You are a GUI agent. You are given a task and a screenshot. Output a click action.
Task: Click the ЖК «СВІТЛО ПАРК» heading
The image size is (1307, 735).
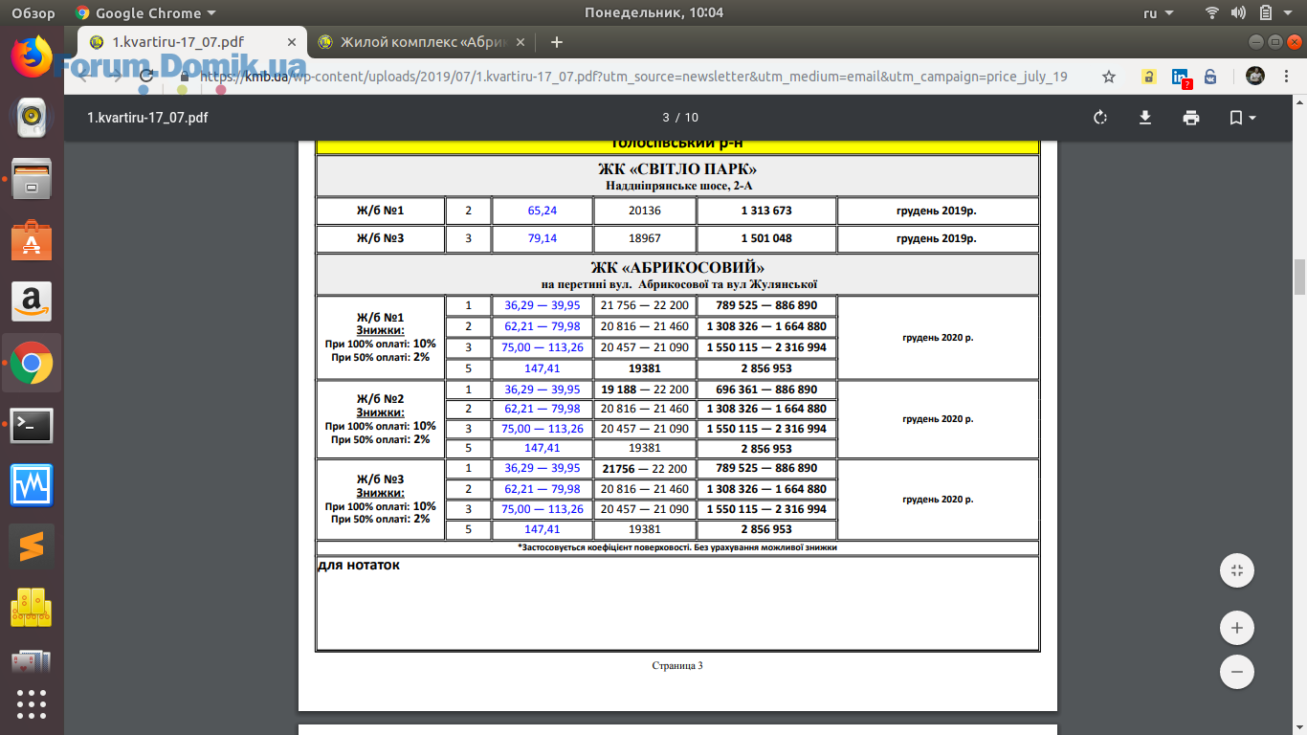(x=677, y=169)
